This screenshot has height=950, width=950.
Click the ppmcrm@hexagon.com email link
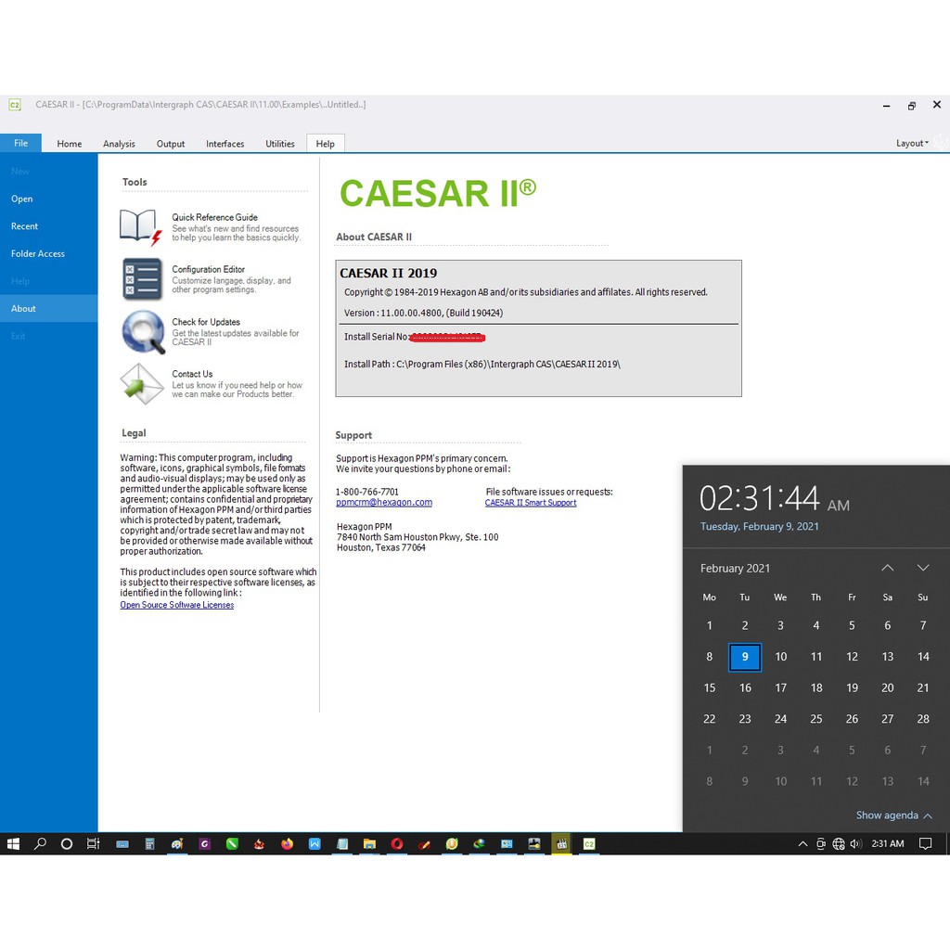coord(384,502)
